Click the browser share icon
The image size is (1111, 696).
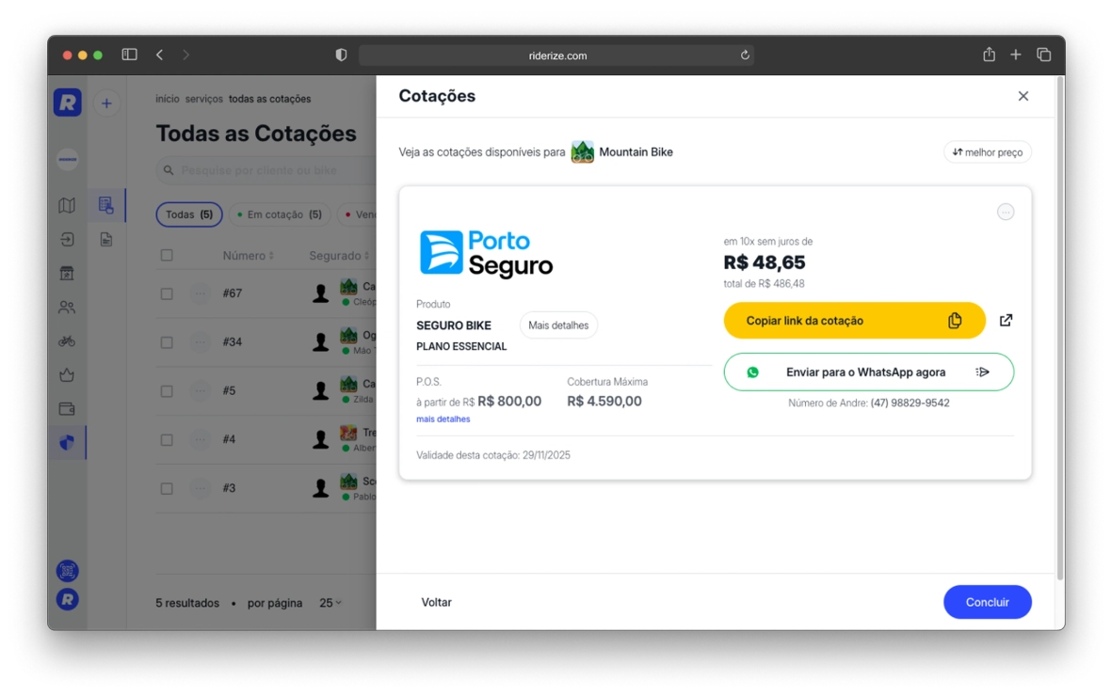989,55
